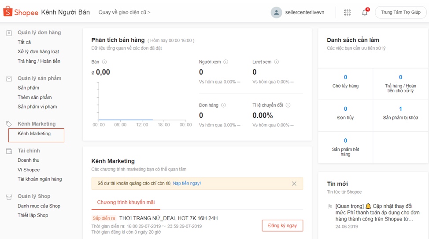Select the Chương trình khuyến mãi tab

126,202
